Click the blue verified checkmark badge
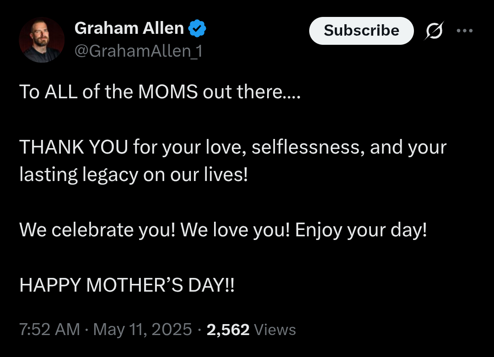 (x=197, y=29)
